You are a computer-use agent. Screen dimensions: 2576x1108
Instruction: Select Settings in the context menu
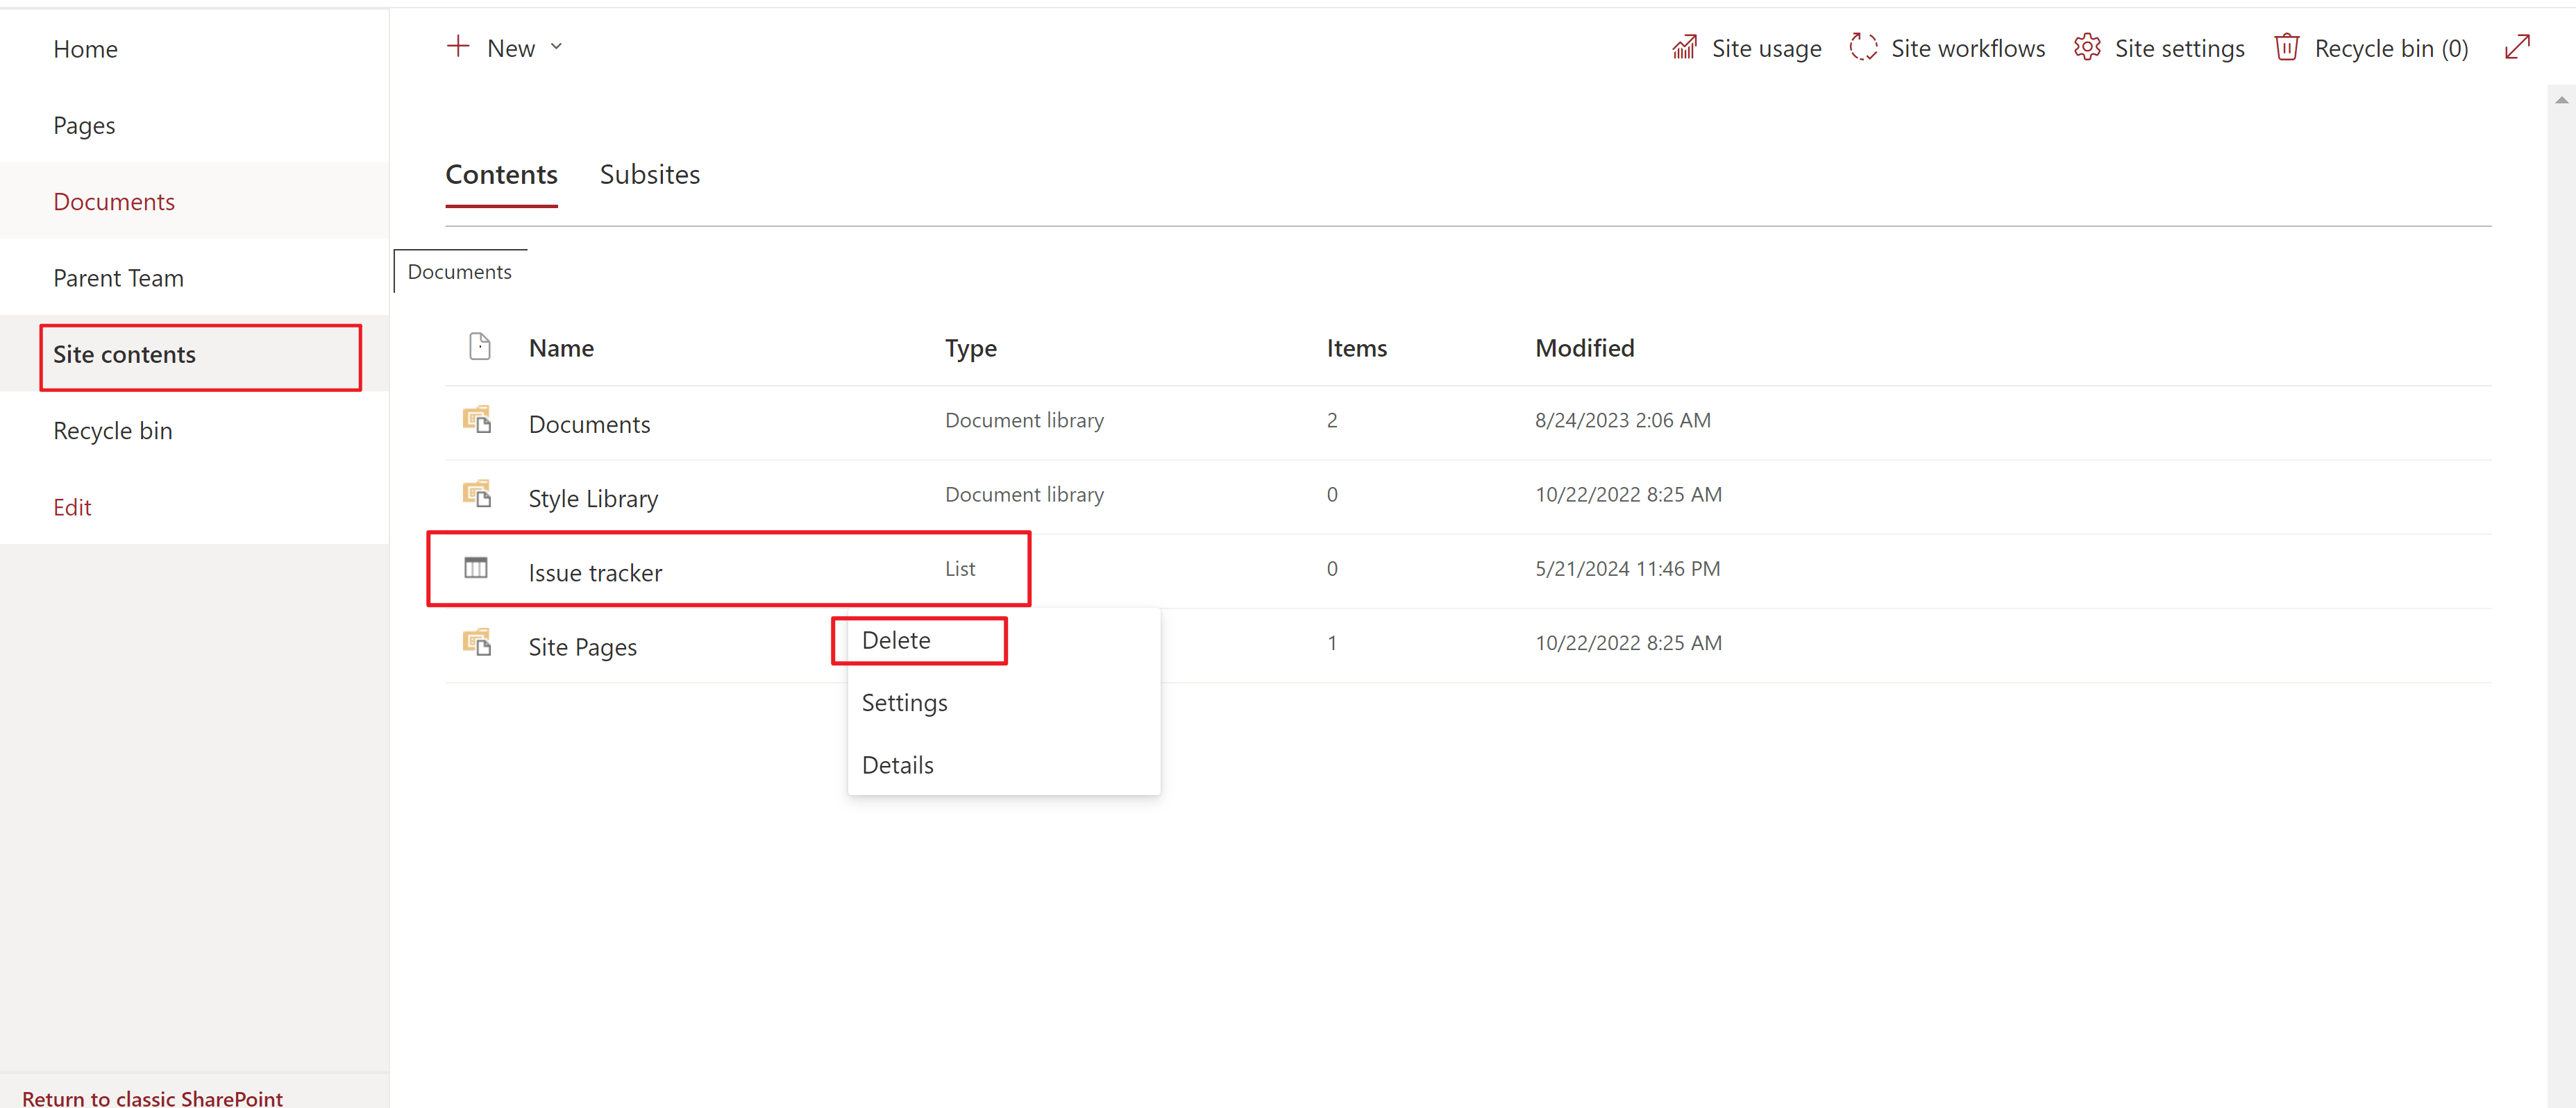pyautogui.click(x=904, y=704)
